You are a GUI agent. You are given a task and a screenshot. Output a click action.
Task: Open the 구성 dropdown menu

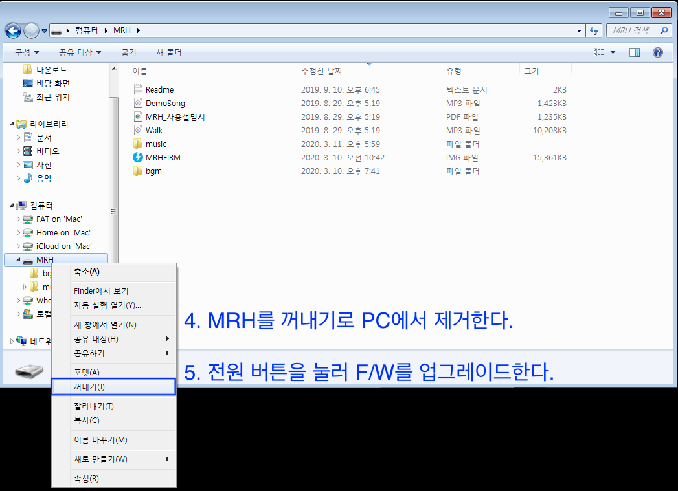point(27,52)
